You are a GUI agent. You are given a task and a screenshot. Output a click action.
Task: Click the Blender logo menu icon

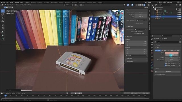2,3
